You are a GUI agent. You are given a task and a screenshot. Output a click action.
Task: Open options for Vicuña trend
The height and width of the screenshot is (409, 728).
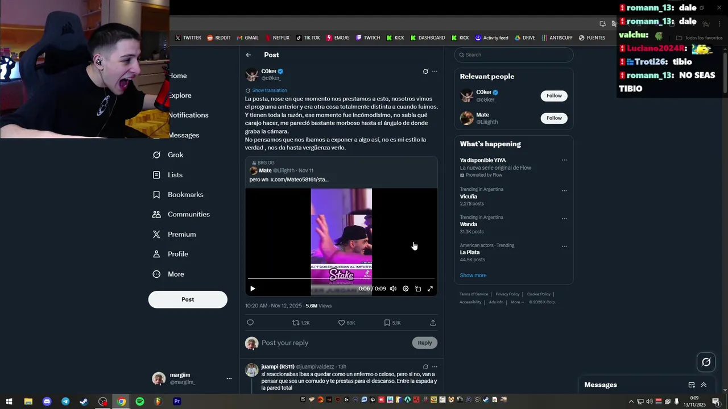click(564, 191)
